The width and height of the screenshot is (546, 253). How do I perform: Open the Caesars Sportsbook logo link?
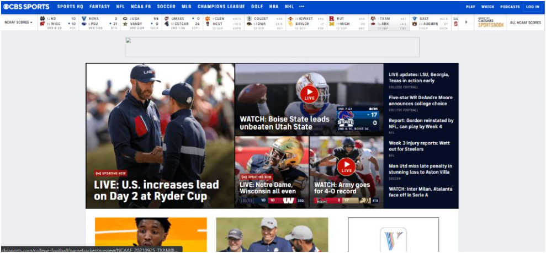pyautogui.click(x=491, y=22)
